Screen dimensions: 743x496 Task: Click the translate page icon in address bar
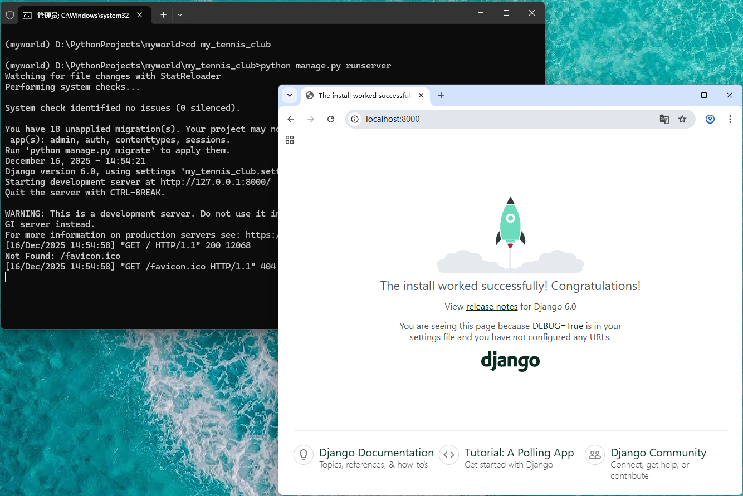point(664,119)
